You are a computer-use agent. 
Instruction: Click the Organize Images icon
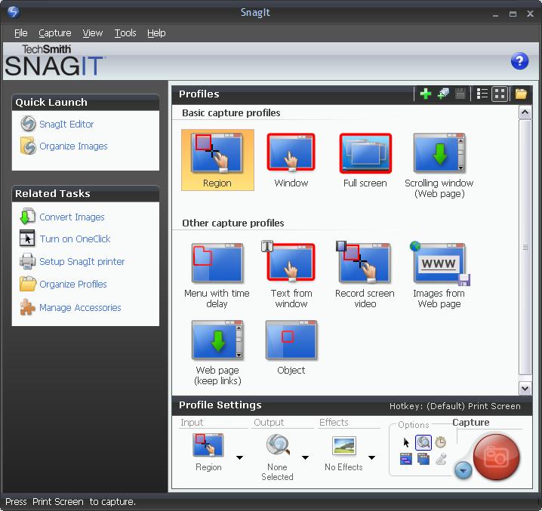point(28,146)
